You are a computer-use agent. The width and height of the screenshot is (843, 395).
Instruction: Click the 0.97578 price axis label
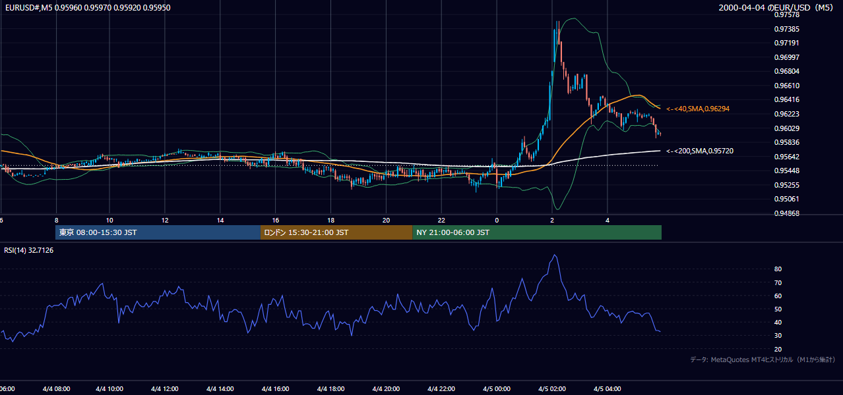tap(786, 14)
